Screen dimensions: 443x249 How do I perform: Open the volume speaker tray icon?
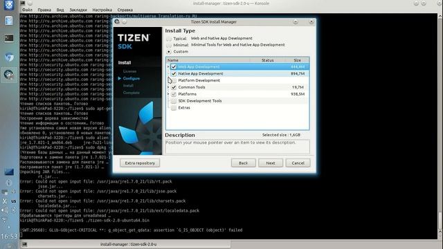tap(5, 210)
